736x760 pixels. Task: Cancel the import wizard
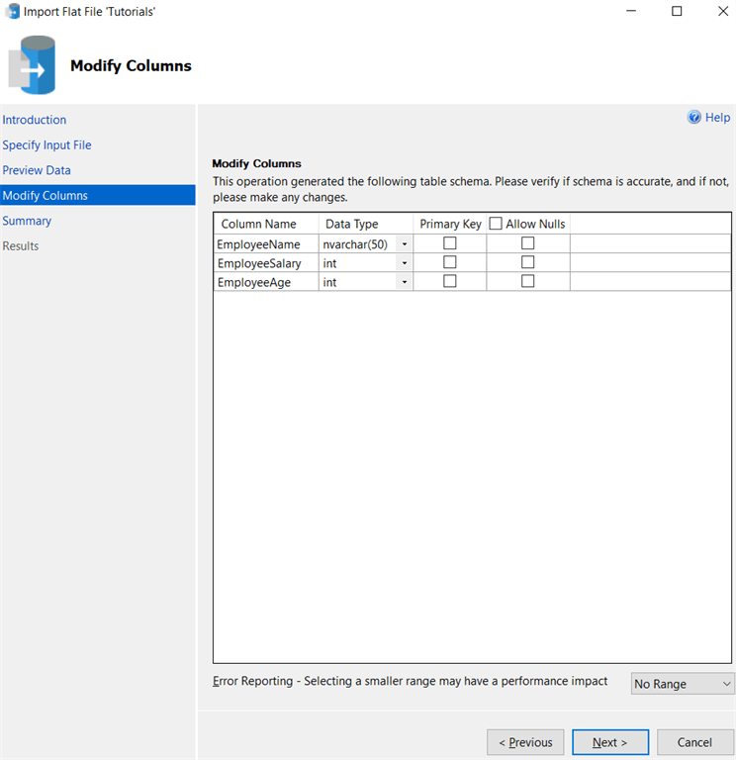(x=694, y=742)
